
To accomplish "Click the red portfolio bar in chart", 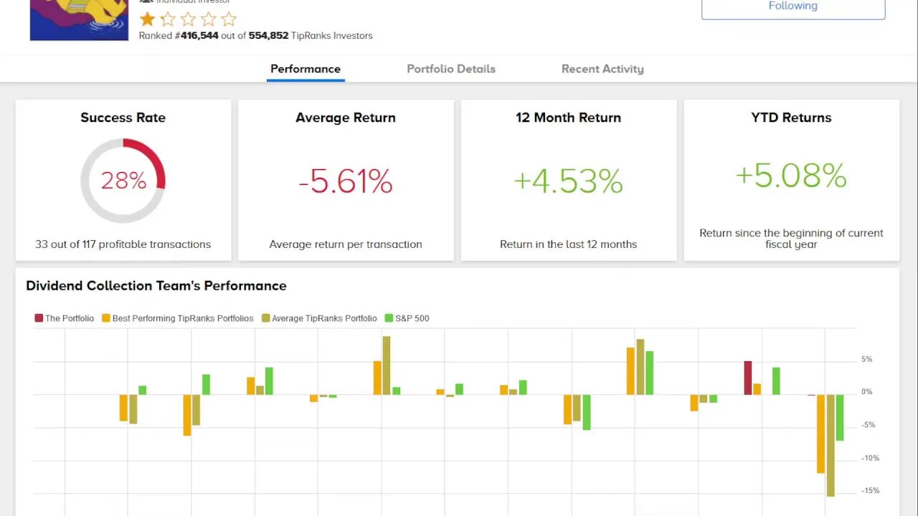I will pos(748,378).
